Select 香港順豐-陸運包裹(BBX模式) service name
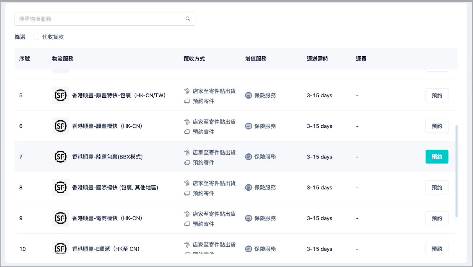 (108, 157)
